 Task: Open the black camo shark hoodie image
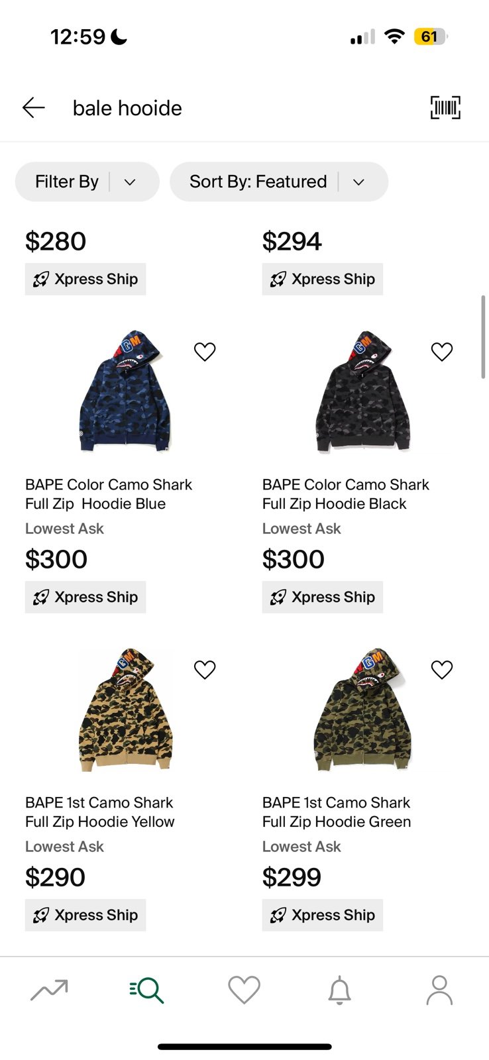coord(362,392)
